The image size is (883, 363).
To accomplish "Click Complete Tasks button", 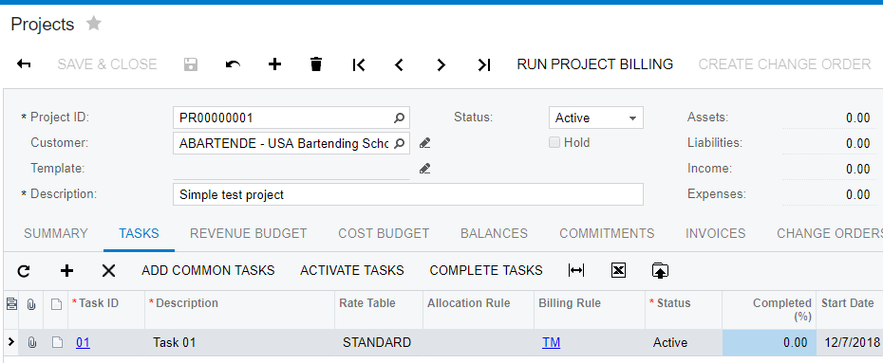I will point(486,270).
